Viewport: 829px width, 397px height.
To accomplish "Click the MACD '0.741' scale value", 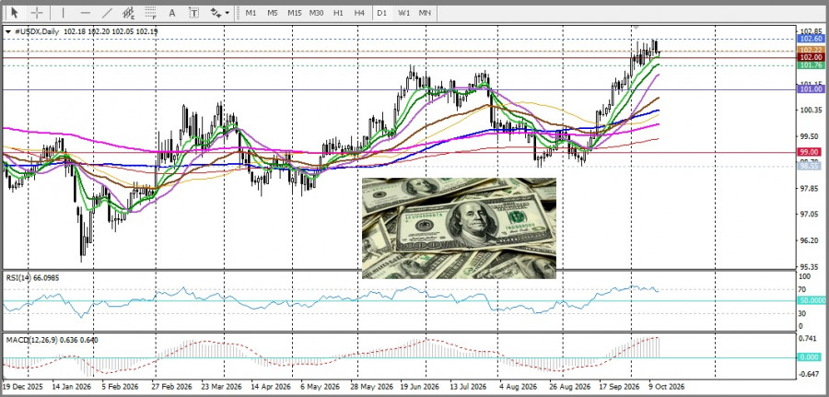I will (x=810, y=338).
